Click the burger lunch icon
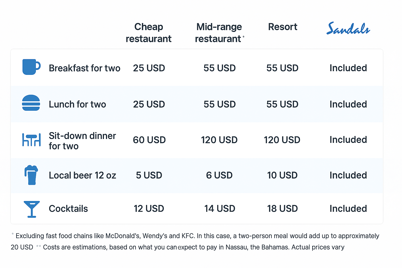Image resolution: width=402 pixels, height=268 pixels. tap(31, 103)
